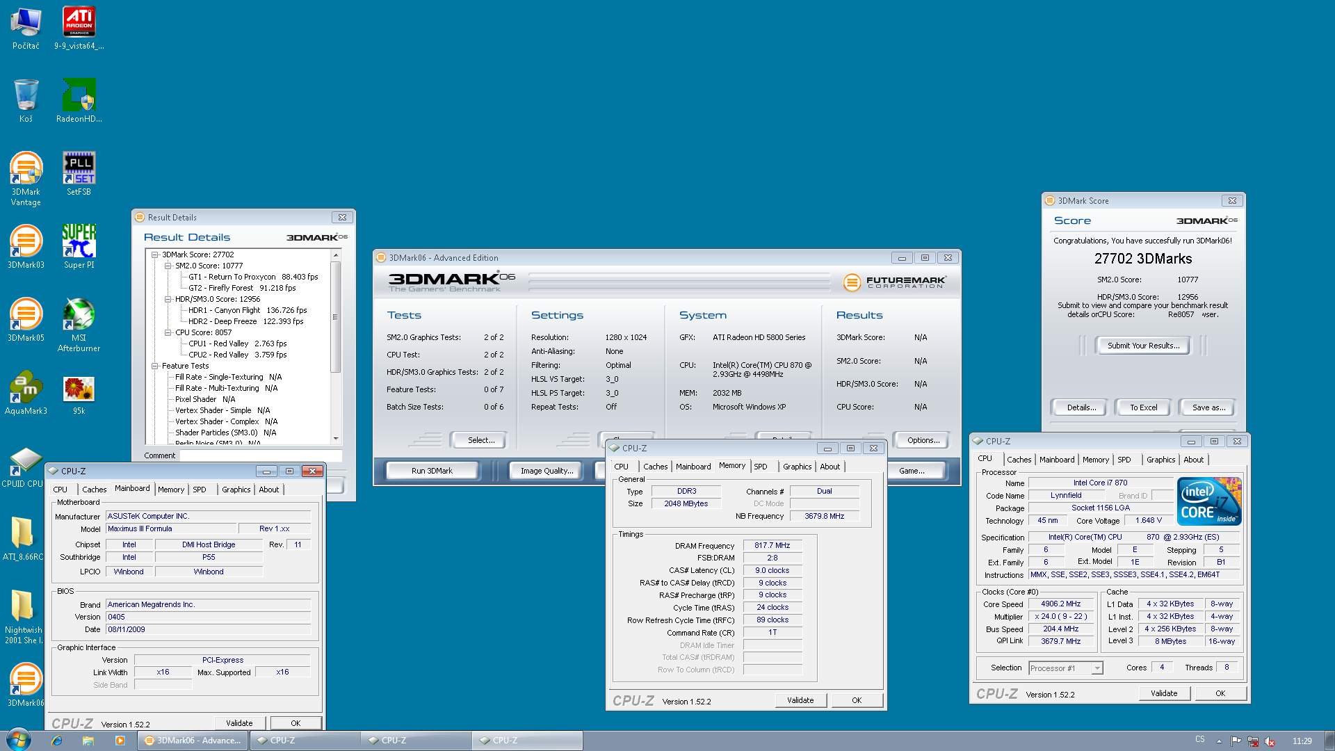The height and width of the screenshot is (751, 1335).
Task: Launch Internet Explorer from the taskbar
Action: [57, 741]
